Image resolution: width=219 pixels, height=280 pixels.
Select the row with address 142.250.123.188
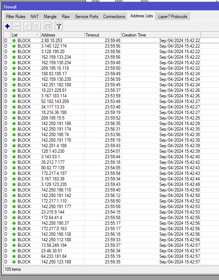coord(111,262)
